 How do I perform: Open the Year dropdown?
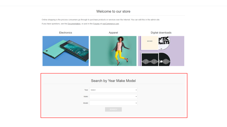pyautogui.click(x=113, y=90)
